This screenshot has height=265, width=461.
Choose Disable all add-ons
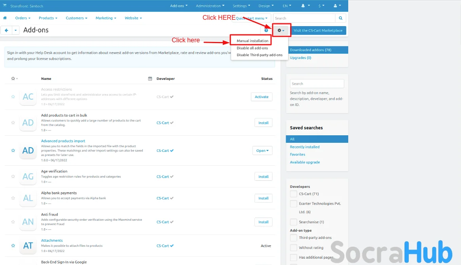[252, 48]
